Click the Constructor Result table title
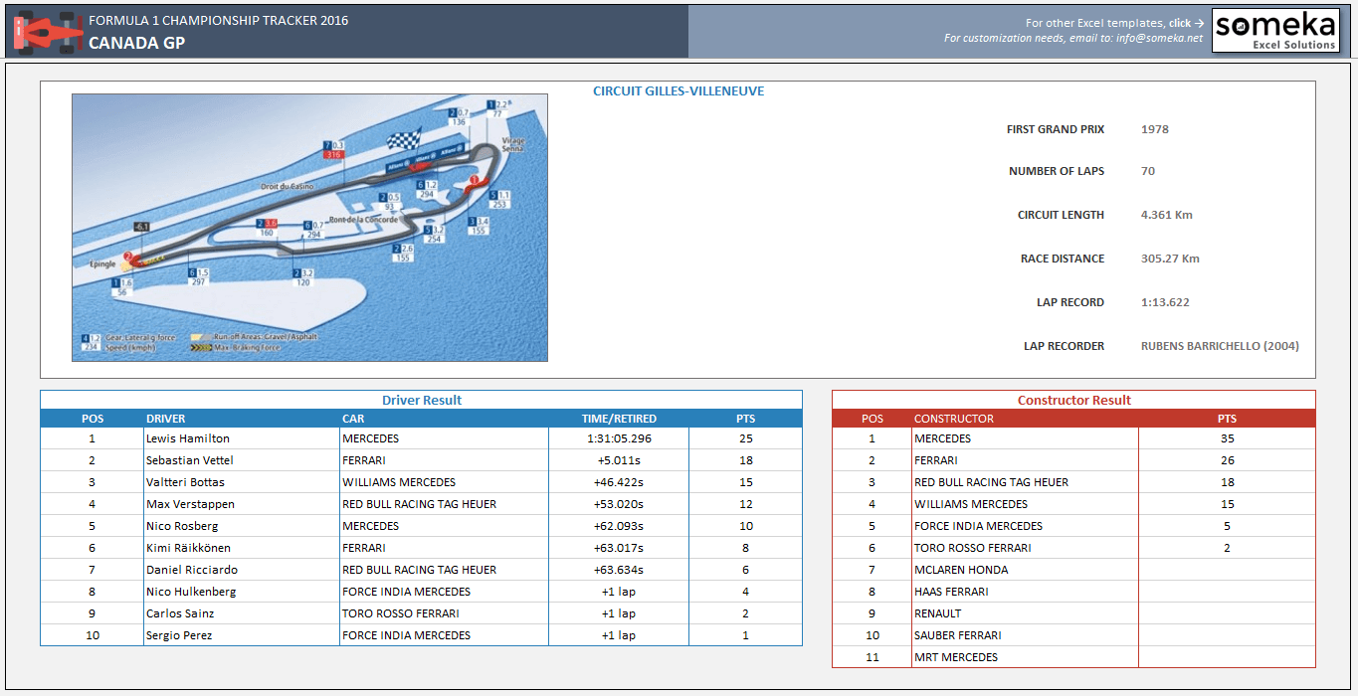Viewport: 1358px width, 696px height. coord(1074,400)
